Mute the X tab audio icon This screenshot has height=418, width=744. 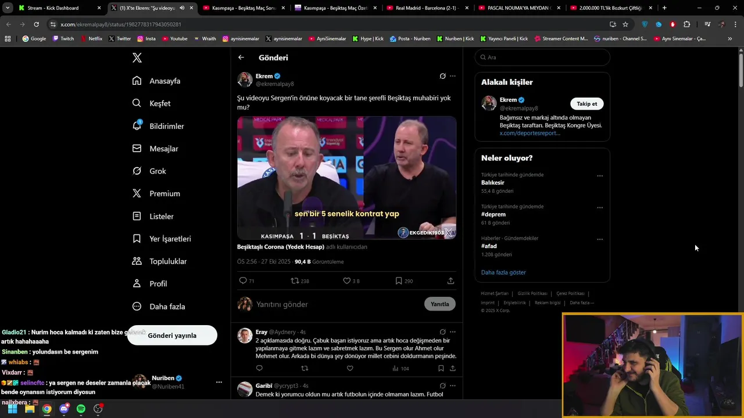pos(182,8)
